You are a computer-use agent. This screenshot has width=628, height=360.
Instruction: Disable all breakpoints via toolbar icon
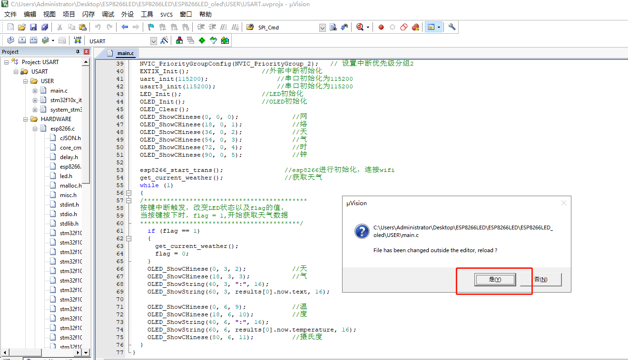[x=404, y=27]
